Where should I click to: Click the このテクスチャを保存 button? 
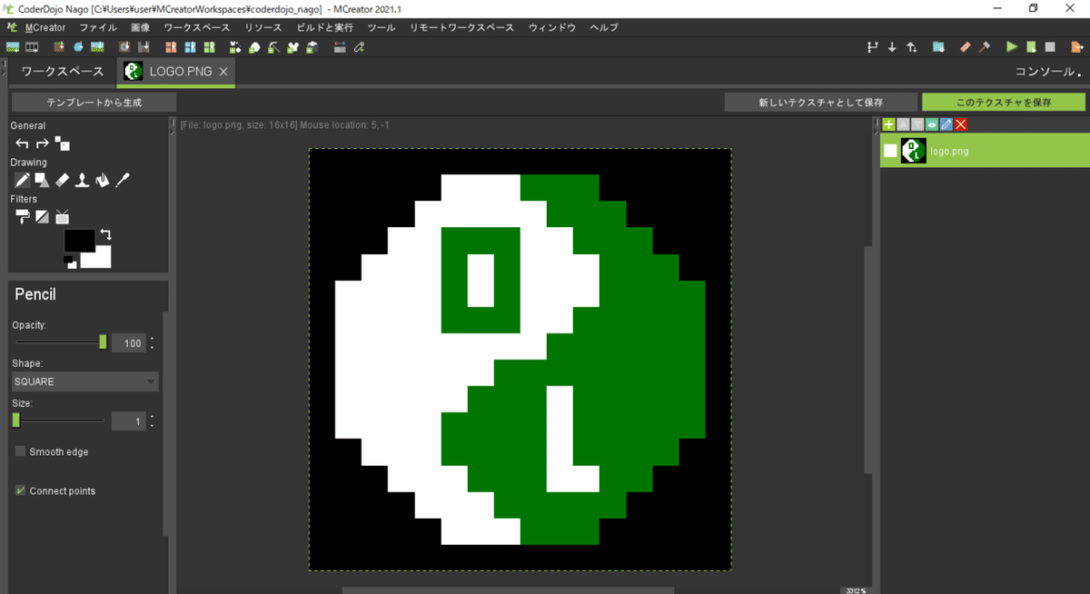coord(1003,102)
